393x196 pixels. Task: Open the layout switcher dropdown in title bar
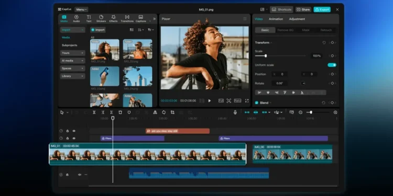coord(264,9)
